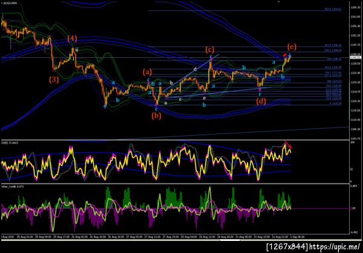Click the white 'ii' sub-wave label
Viewport: 363px width, 253px height.
tap(77, 50)
